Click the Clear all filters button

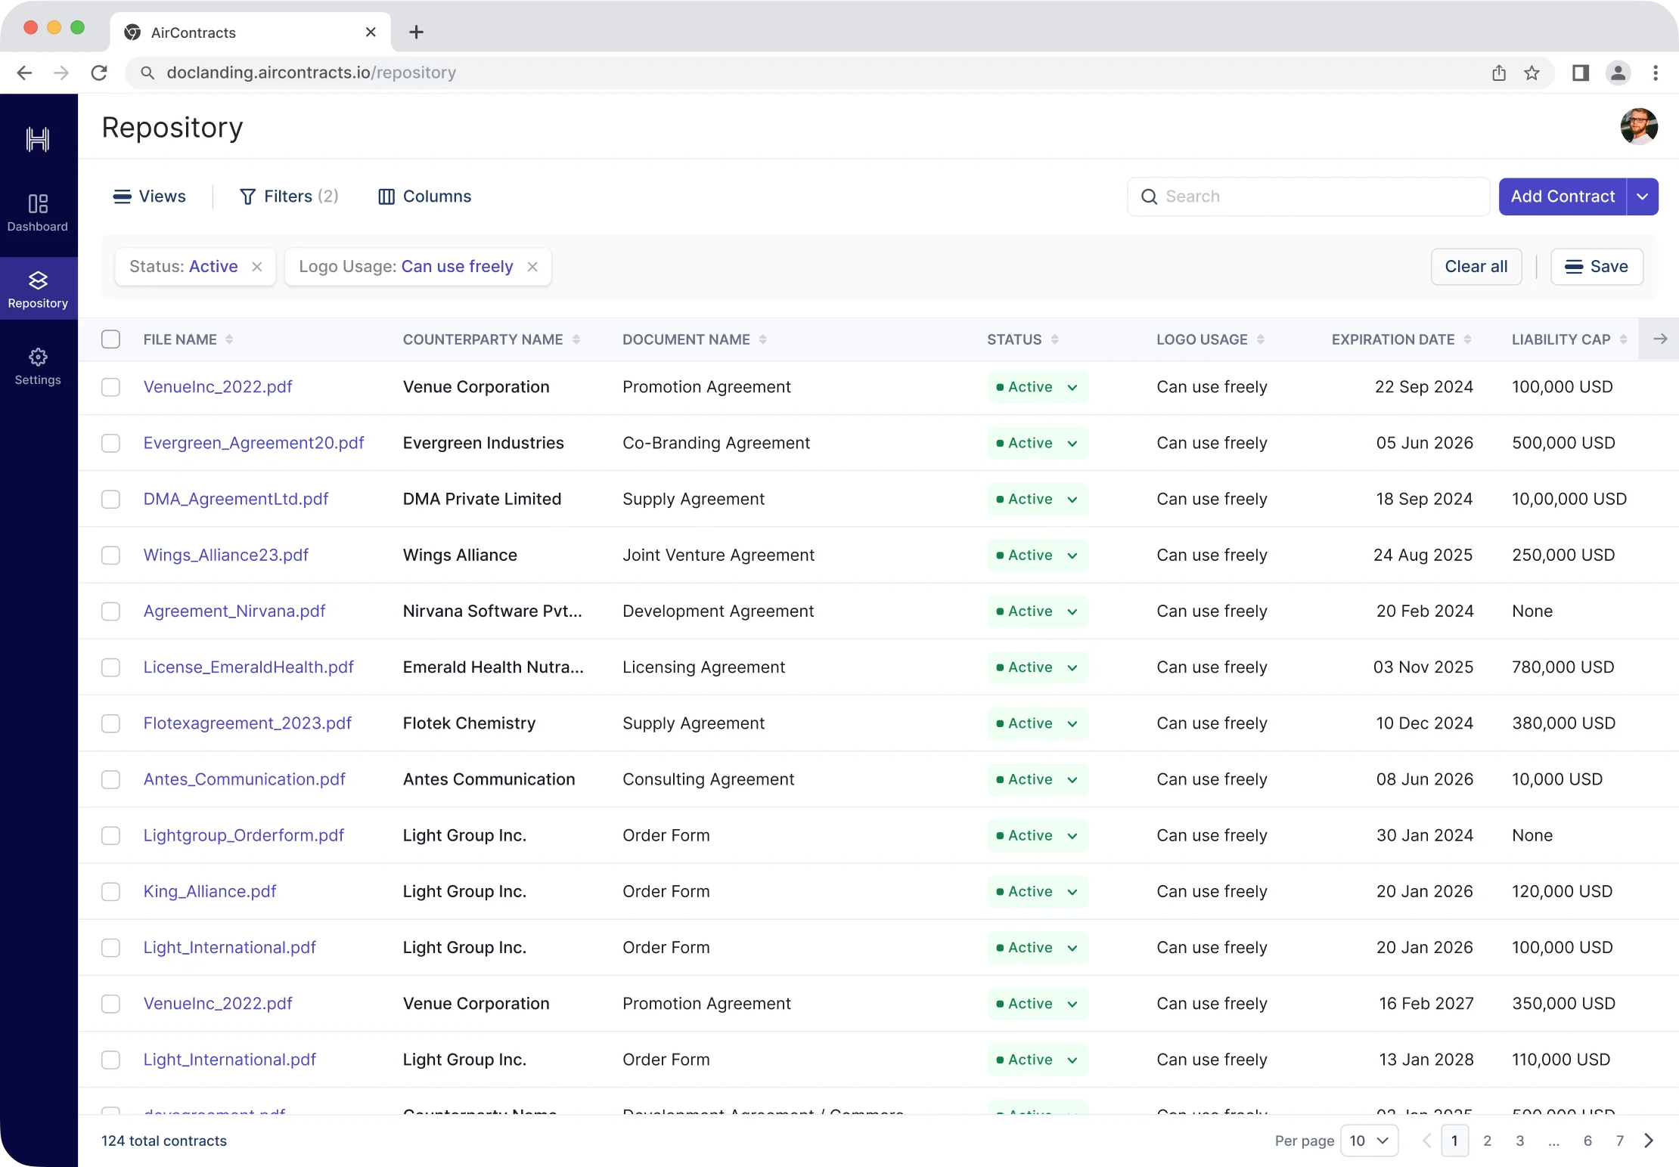[1476, 266]
